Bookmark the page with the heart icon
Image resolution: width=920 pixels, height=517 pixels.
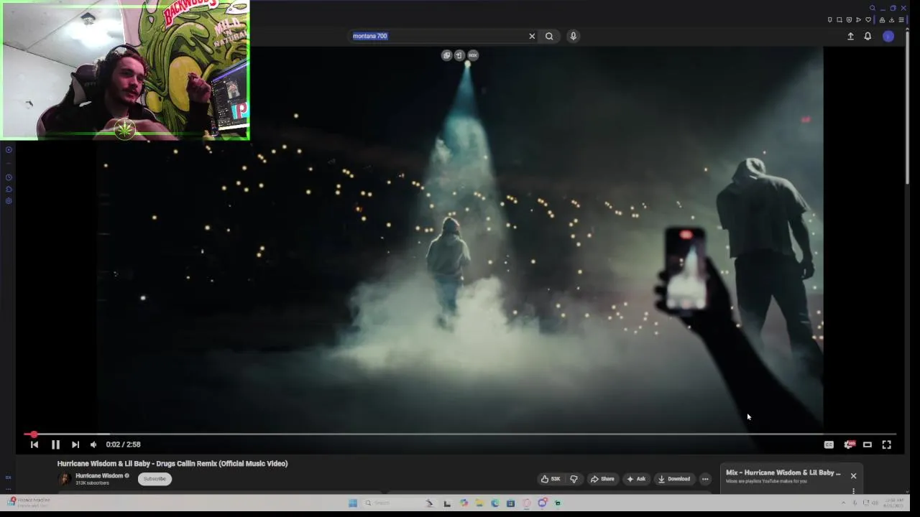868,20
